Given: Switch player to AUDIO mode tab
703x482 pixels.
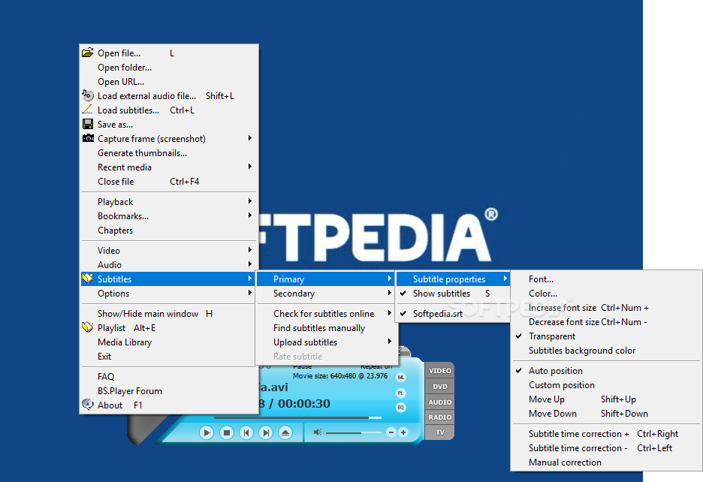Looking at the screenshot, I should [x=440, y=402].
